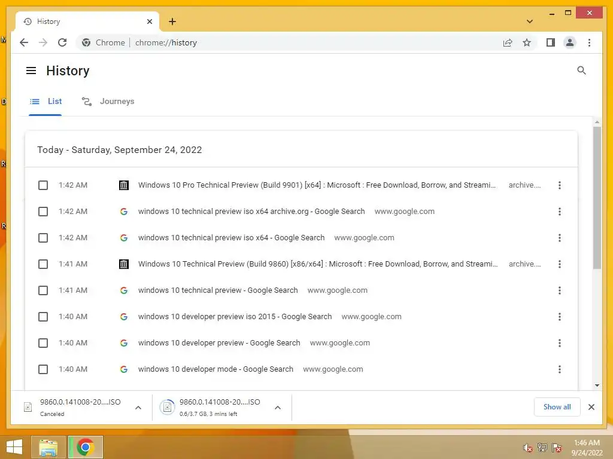Share this page icon in address bar

[x=508, y=42]
